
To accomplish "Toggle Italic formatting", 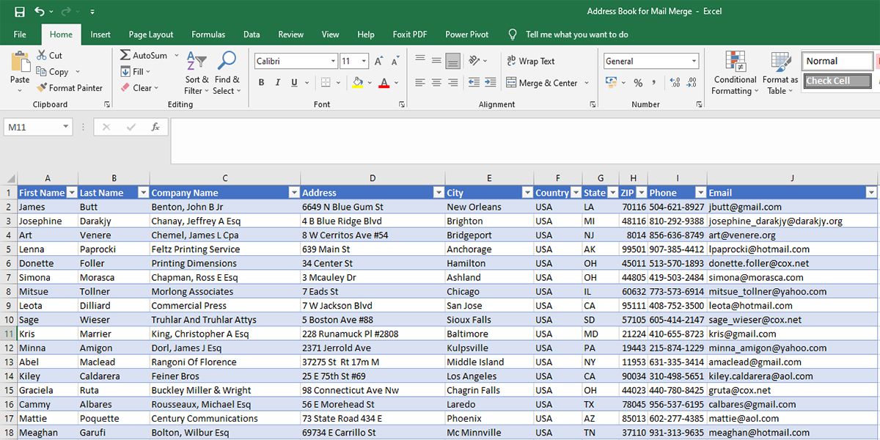I will (x=278, y=83).
